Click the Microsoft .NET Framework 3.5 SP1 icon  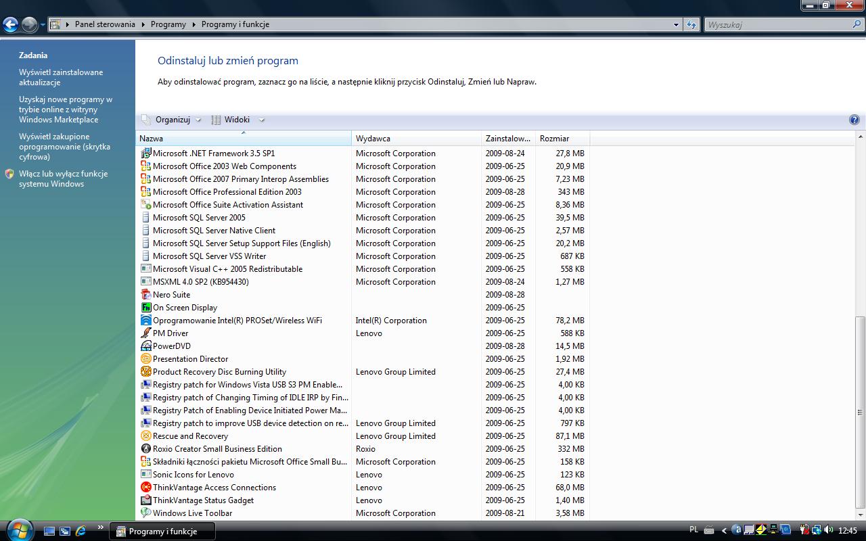pos(145,154)
